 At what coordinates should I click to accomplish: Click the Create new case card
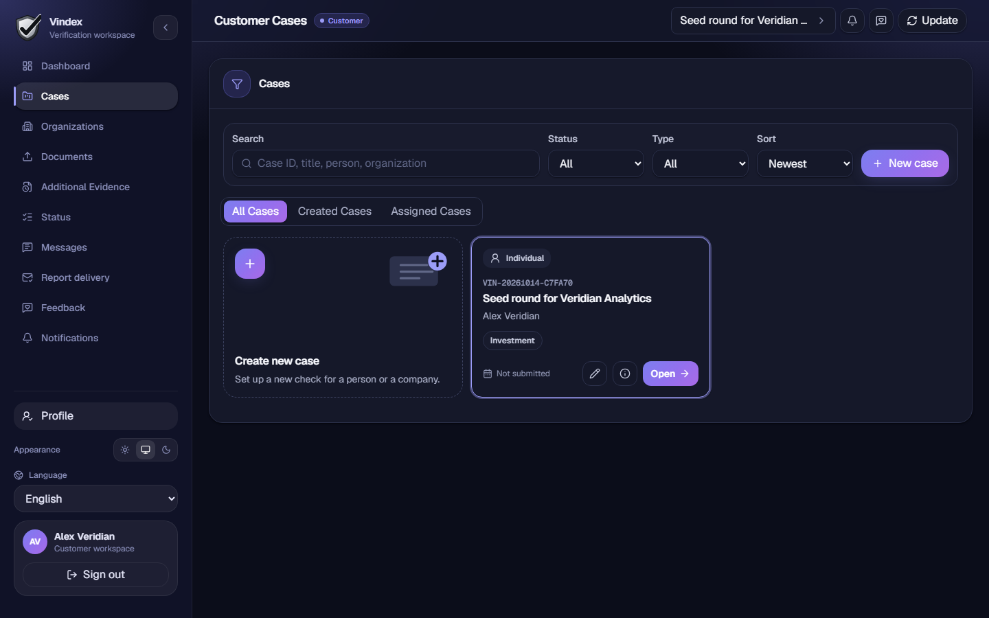343,317
